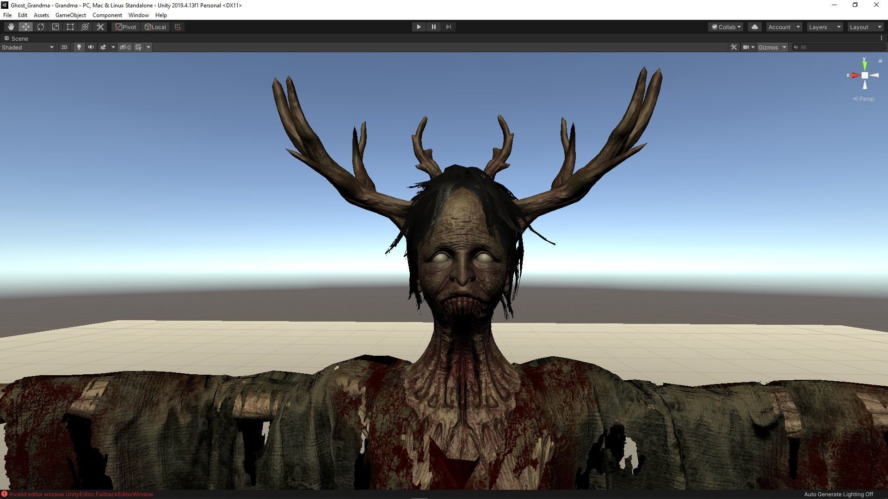Open cloud Services panel
888x499 pixels.
(x=755, y=27)
